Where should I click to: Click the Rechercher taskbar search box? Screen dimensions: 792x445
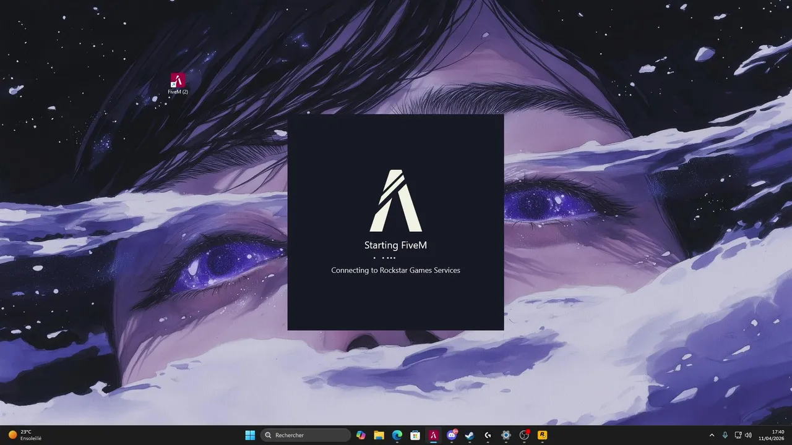[306, 435]
